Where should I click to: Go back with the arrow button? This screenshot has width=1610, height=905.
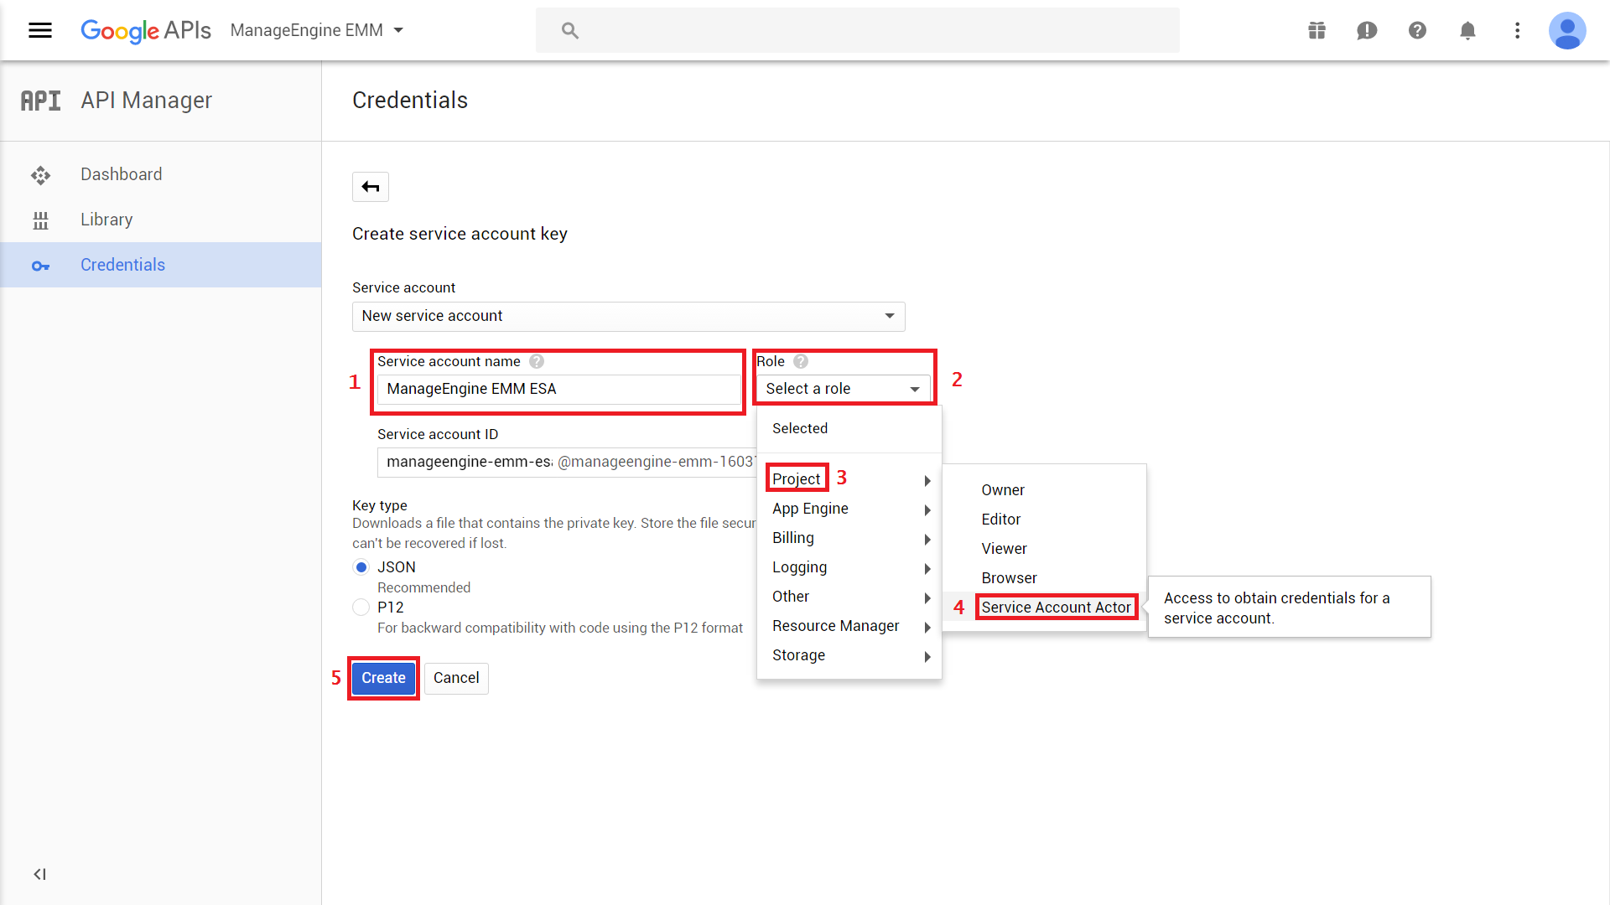pos(371,187)
